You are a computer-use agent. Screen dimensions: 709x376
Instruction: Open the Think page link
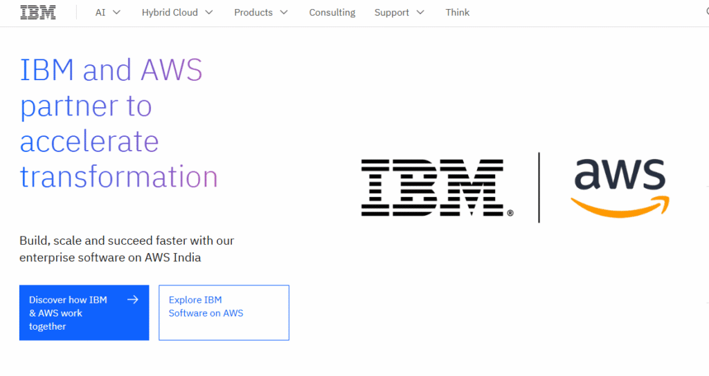[457, 12]
